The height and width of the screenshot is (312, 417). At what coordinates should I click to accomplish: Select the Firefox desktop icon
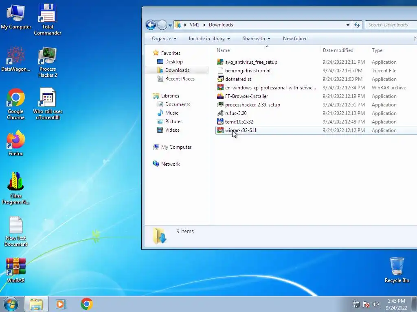16,143
